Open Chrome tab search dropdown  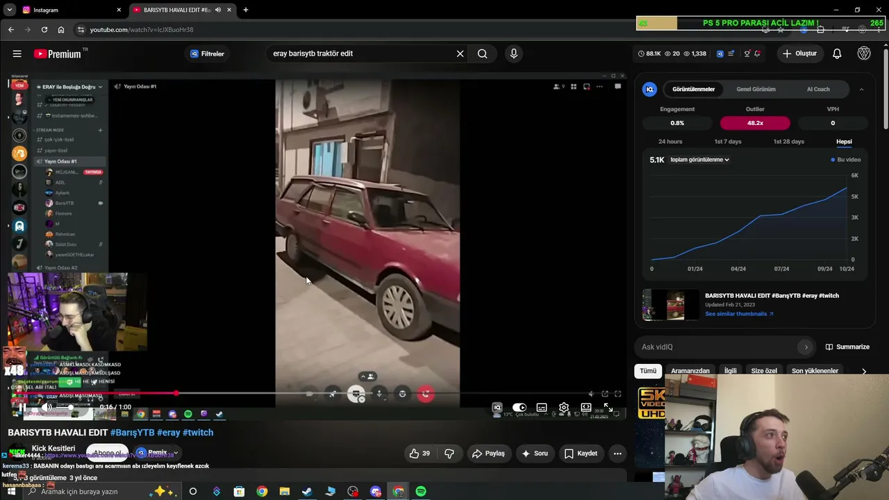[10, 10]
